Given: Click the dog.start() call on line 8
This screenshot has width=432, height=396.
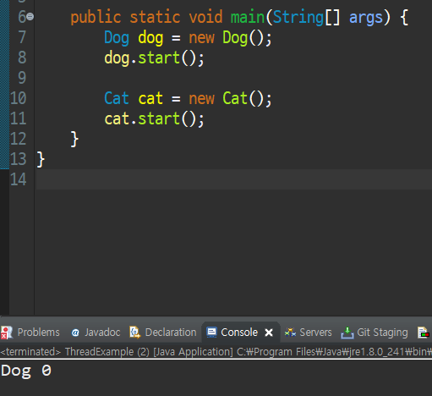Looking at the screenshot, I should 154,58.
